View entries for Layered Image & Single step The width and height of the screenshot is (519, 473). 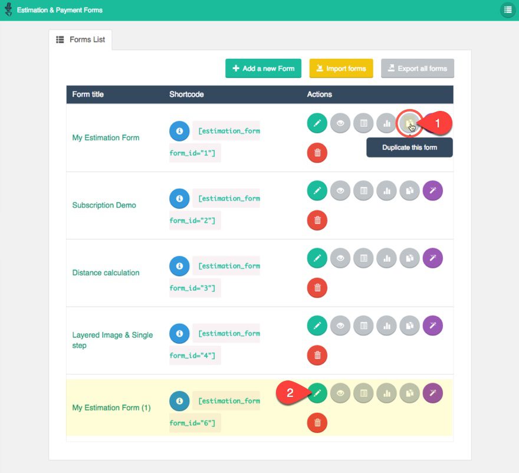363,325
